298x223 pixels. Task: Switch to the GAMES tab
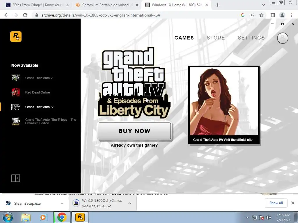tap(184, 38)
